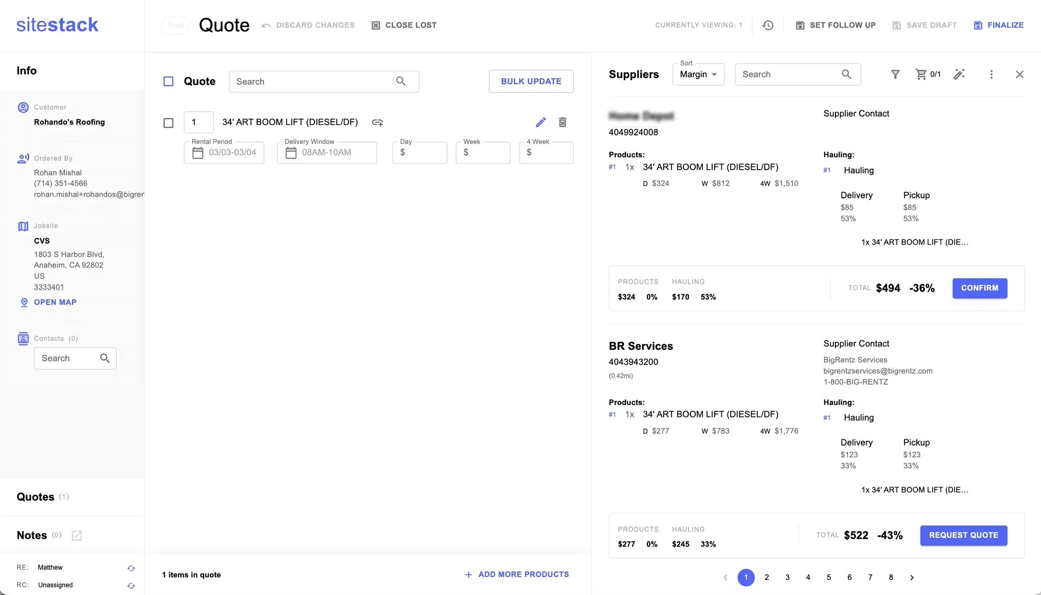Check the select-all Quote checkbox
Image resolution: width=1041 pixels, height=595 pixels.
168,81
